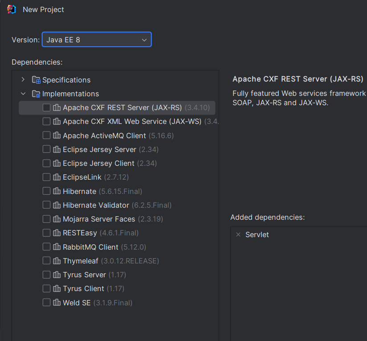Check the Apache CXF XML Web Service checkbox
Screen dimensions: 367x341
tap(46, 121)
